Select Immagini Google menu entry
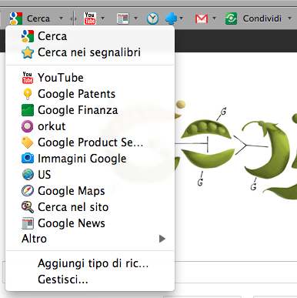The width and height of the screenshot is (297, 298). (90, 159)
